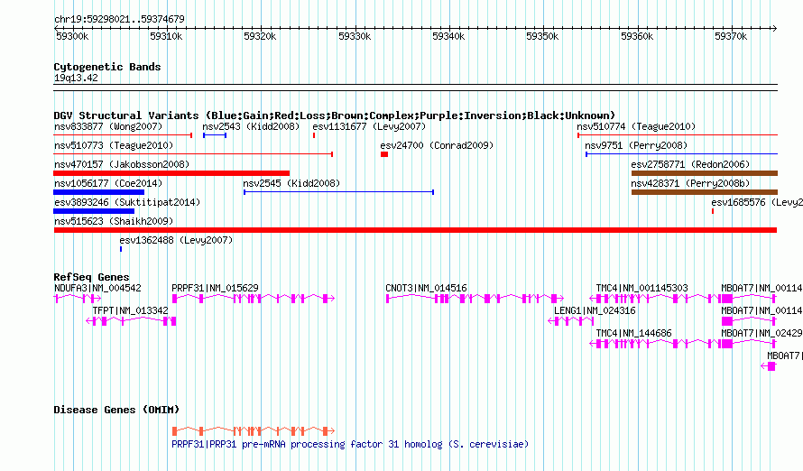This screenshot has height=471, width=803.
Task: Open the MBOAT7|NM_02429 gene label
Action: 762,333
